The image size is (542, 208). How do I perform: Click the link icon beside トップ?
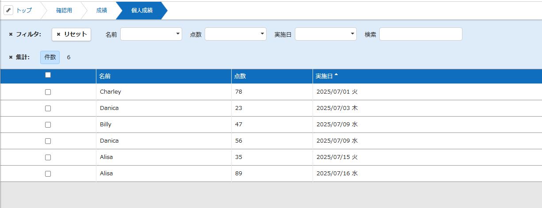(x=8, y=10)
